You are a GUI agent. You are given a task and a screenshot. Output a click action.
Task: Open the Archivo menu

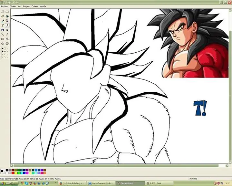point(4,6)
